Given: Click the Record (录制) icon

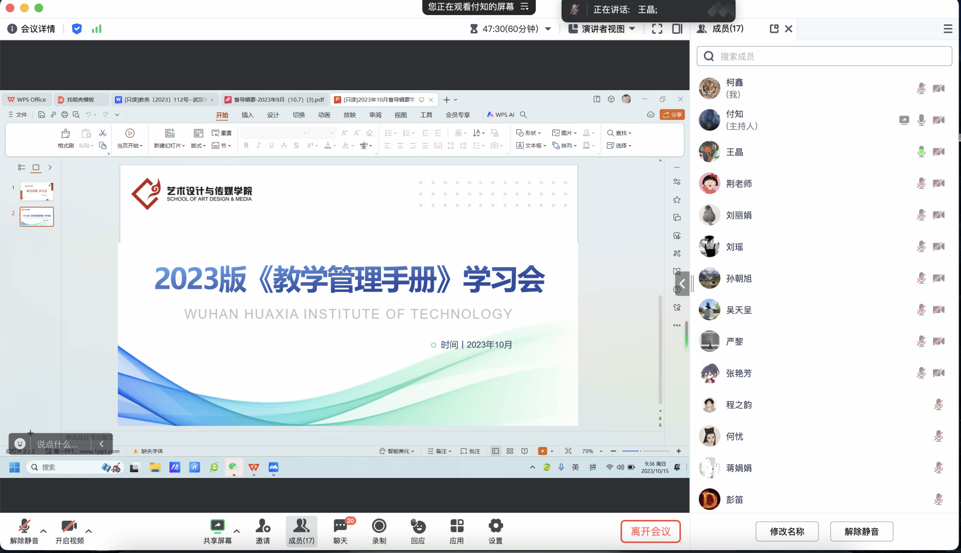Looking at the screenshot, I should (379, 526).
